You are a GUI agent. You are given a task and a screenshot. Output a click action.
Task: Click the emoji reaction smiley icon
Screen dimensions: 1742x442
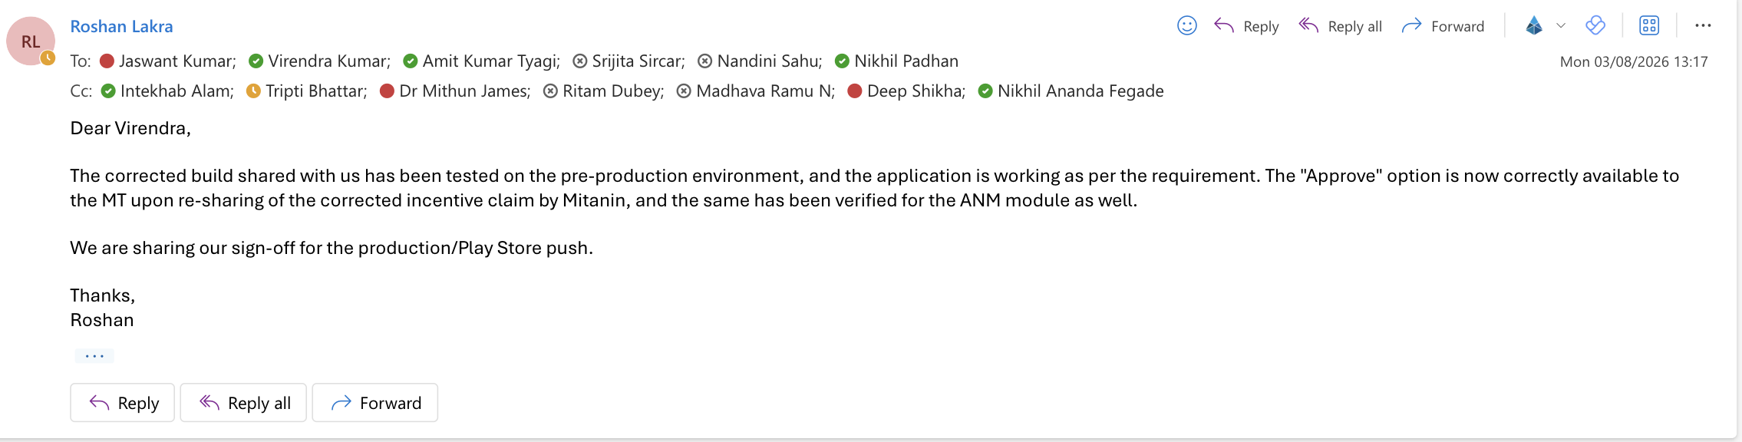(x=1186, y=26)
